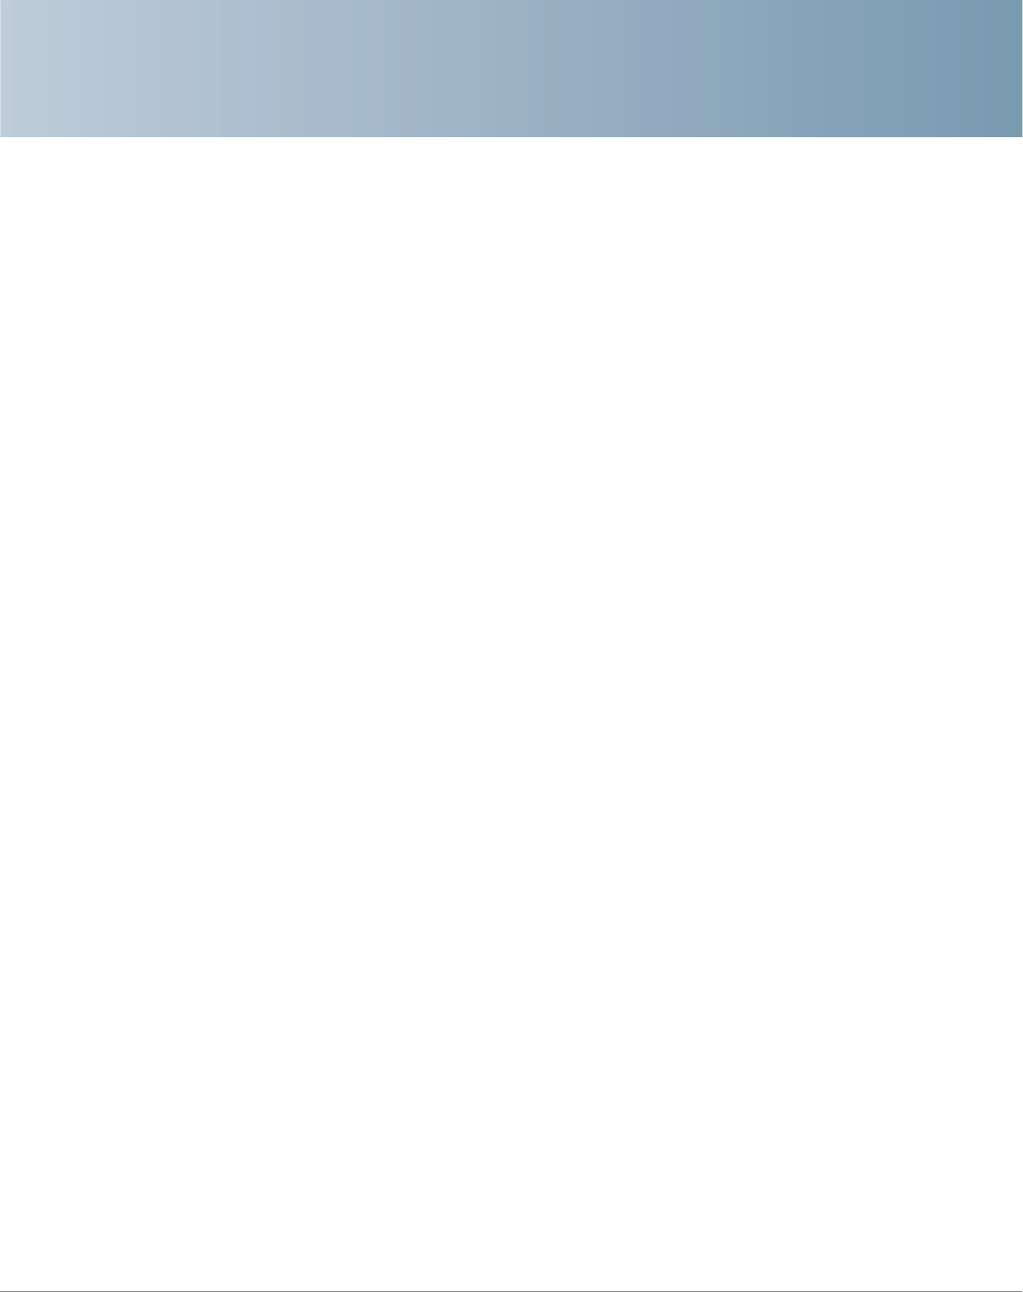The image size is (1023, 1292).
Task: Click the middle of the gradient header
Action: (511, 68)
